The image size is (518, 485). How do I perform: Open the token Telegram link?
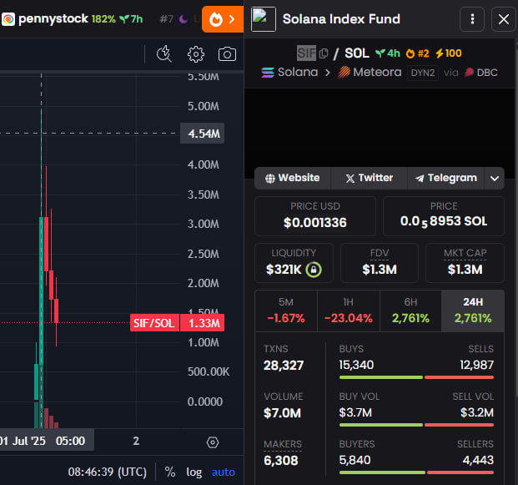tap(446, 178)
